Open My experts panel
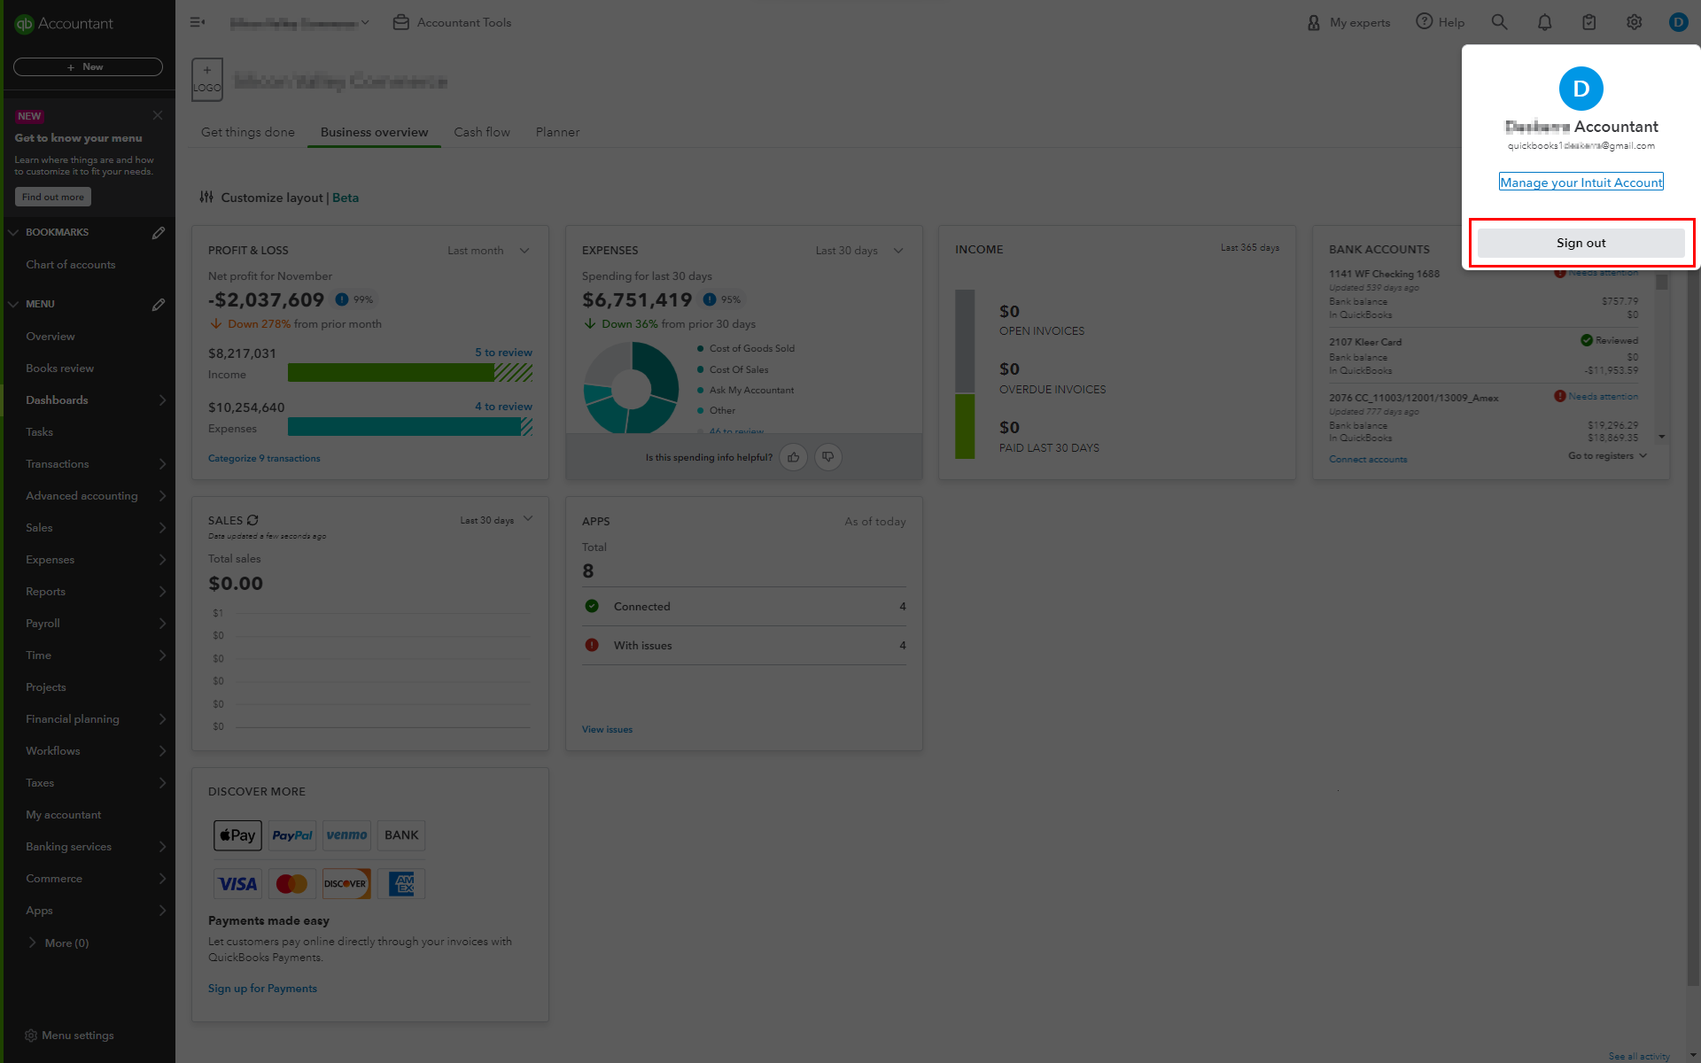 click(x=1348, y=22)
